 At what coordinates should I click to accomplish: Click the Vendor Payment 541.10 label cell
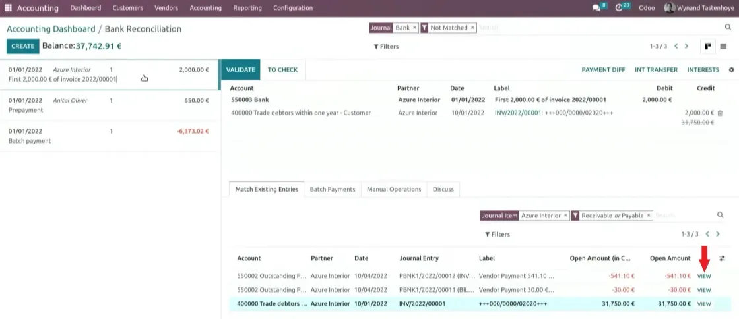coord(517,277)
